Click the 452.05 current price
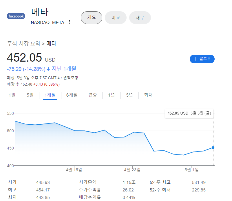This screenshot has height=201, width=232. coord(24,58)
